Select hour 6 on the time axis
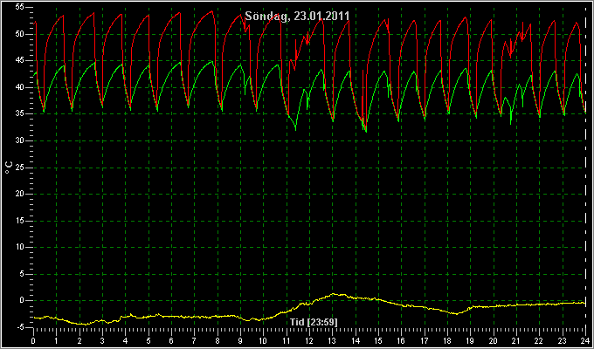 click(x=171, y=340)
